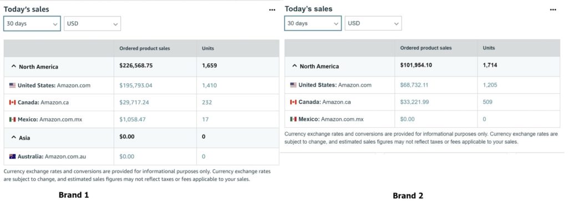
Task: Click Brand 1 Ordered product sales header
Action: 145,48
